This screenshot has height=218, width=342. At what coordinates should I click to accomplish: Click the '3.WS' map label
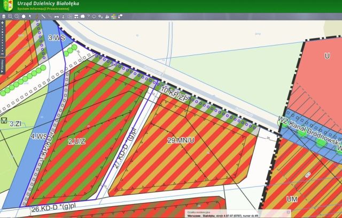57,38
